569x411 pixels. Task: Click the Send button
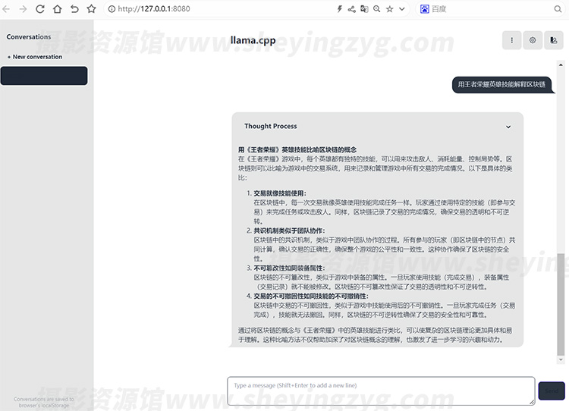552,391
